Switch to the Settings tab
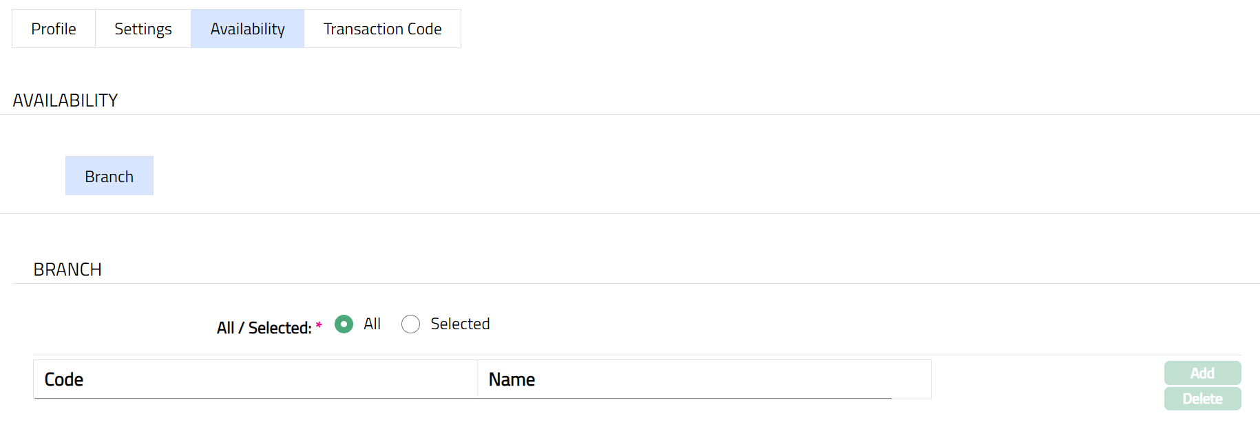Viewport: 1260px width, 422px height. point(143,29)
